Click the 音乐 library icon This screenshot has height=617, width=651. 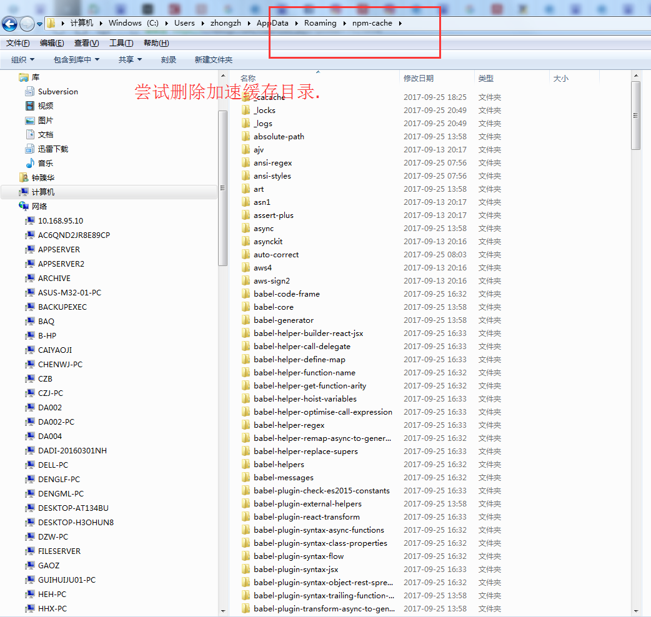click(29, 163)
